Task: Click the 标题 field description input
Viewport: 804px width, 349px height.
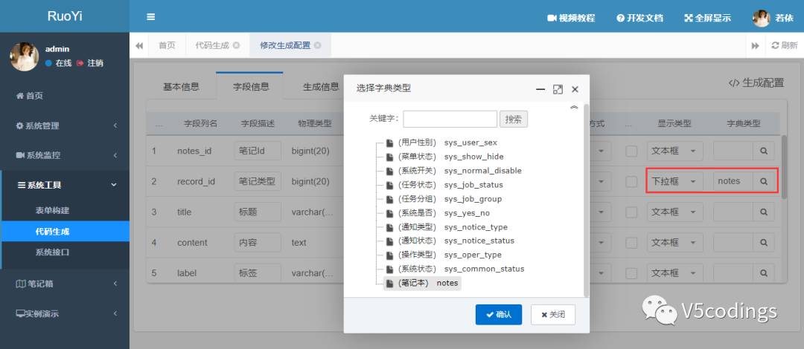Action: (x=258, y=212)
